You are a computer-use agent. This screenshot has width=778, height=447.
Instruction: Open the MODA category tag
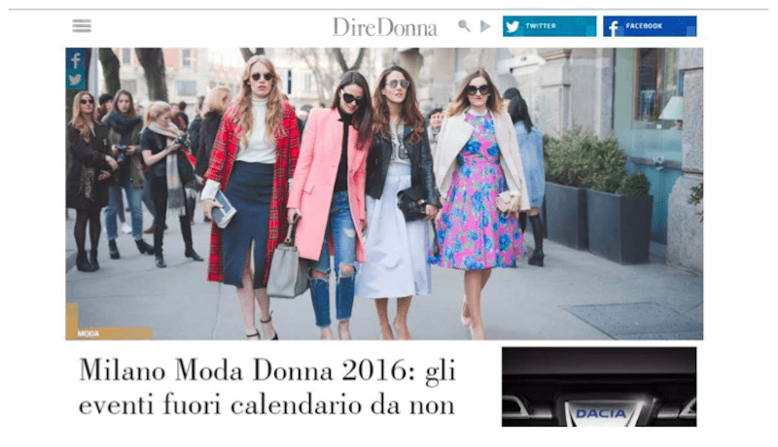tap(88, 334)
